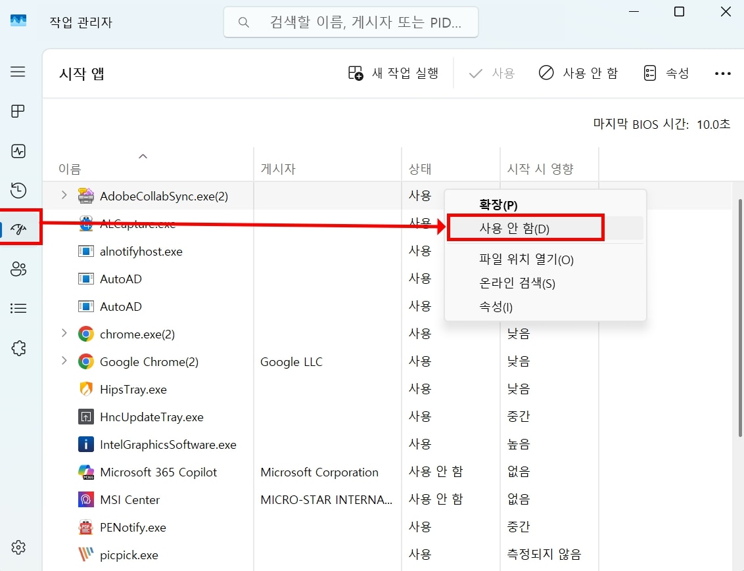Open the Details list page icon
Screen dimensions: 744x571
pos(18,308)
